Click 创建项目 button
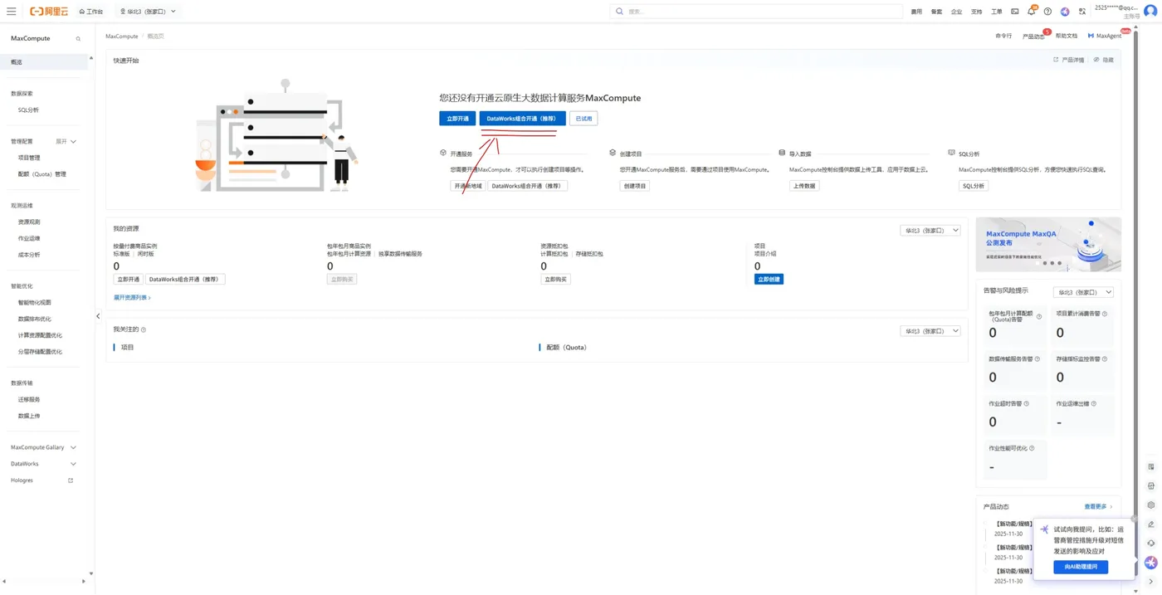This screenshot has height=595, width=1162. coord(634,186)
